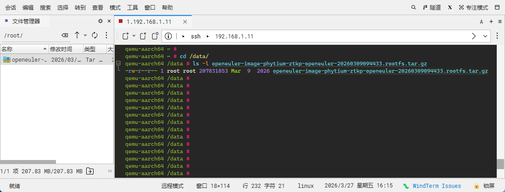Click the new session icon in toolbar
Image resolution: width=505 pixels, height=192 pixels.
[125, 36]
